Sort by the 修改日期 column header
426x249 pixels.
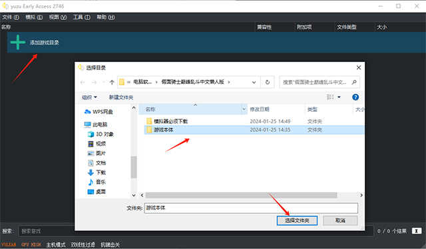260,109
